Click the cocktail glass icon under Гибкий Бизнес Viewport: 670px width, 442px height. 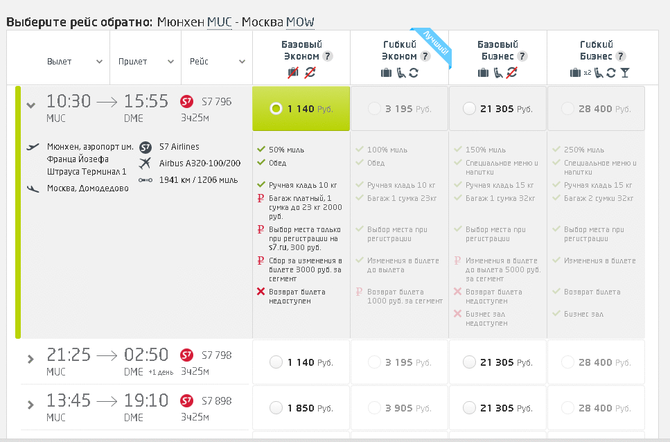[x=625, y=72]
